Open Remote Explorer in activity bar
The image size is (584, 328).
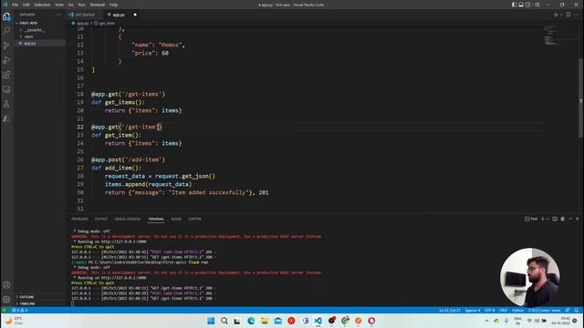pyautogui.click(x=6, y=89)
